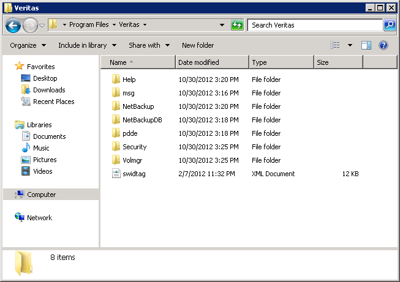Click the green Refresh button
Screen dimensions: 400x282
(x=237, y=25)
